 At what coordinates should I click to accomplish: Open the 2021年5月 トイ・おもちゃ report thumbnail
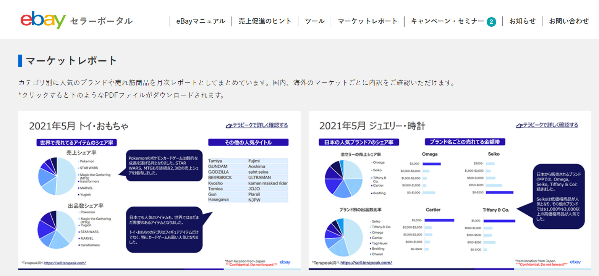[x=160, y=190]
